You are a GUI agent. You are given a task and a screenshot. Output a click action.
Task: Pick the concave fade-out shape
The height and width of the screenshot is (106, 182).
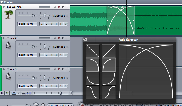pyautogui.click(x=93, y=79)
